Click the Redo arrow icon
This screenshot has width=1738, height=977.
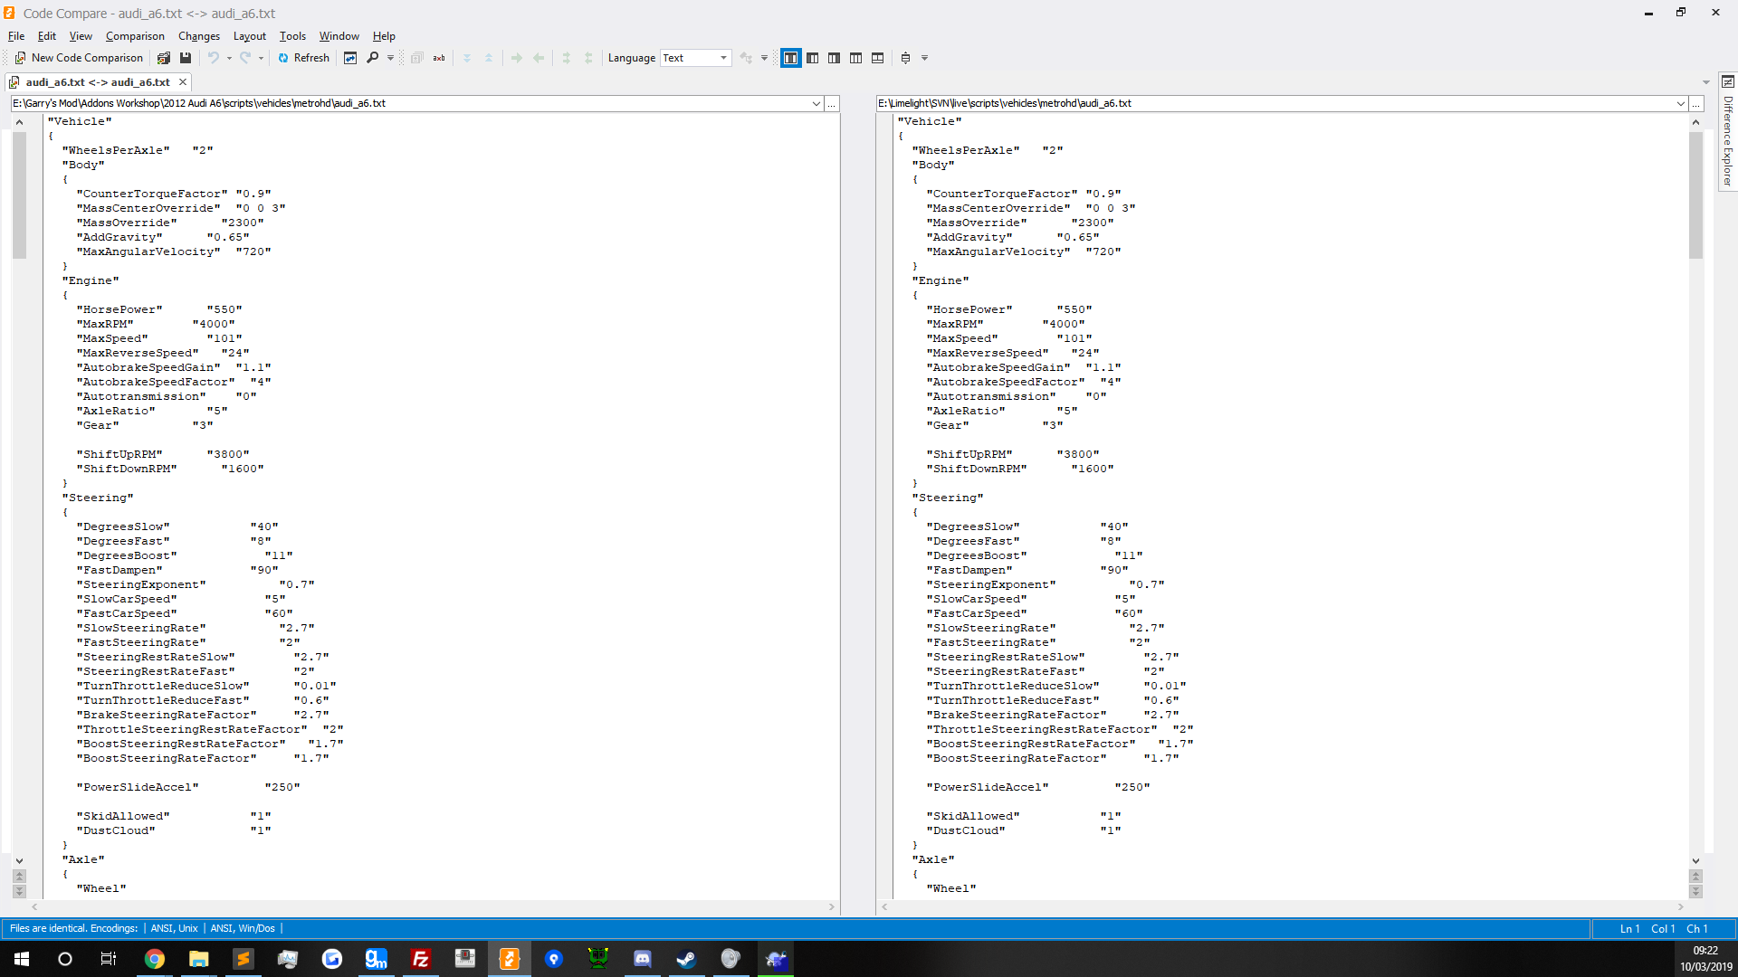pos(245,58)
